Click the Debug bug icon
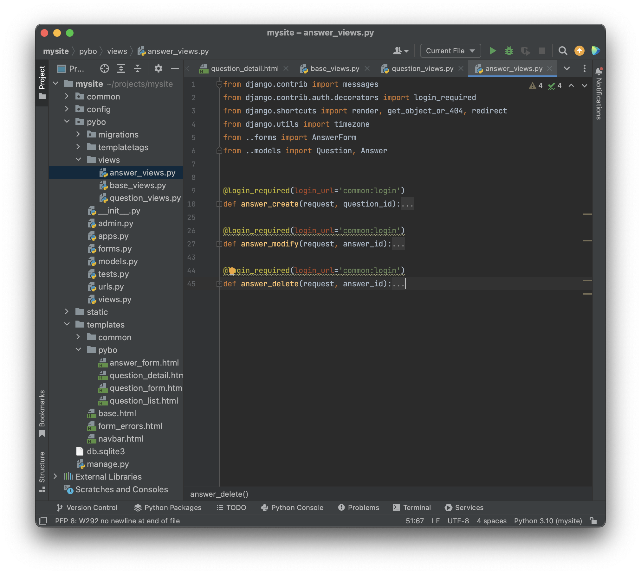The width and height of the screenshot is (641, 574). click(509, 51)
